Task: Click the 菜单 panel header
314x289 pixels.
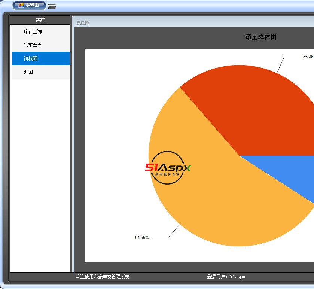Action: pyautogui.click(x=40, y=20)
